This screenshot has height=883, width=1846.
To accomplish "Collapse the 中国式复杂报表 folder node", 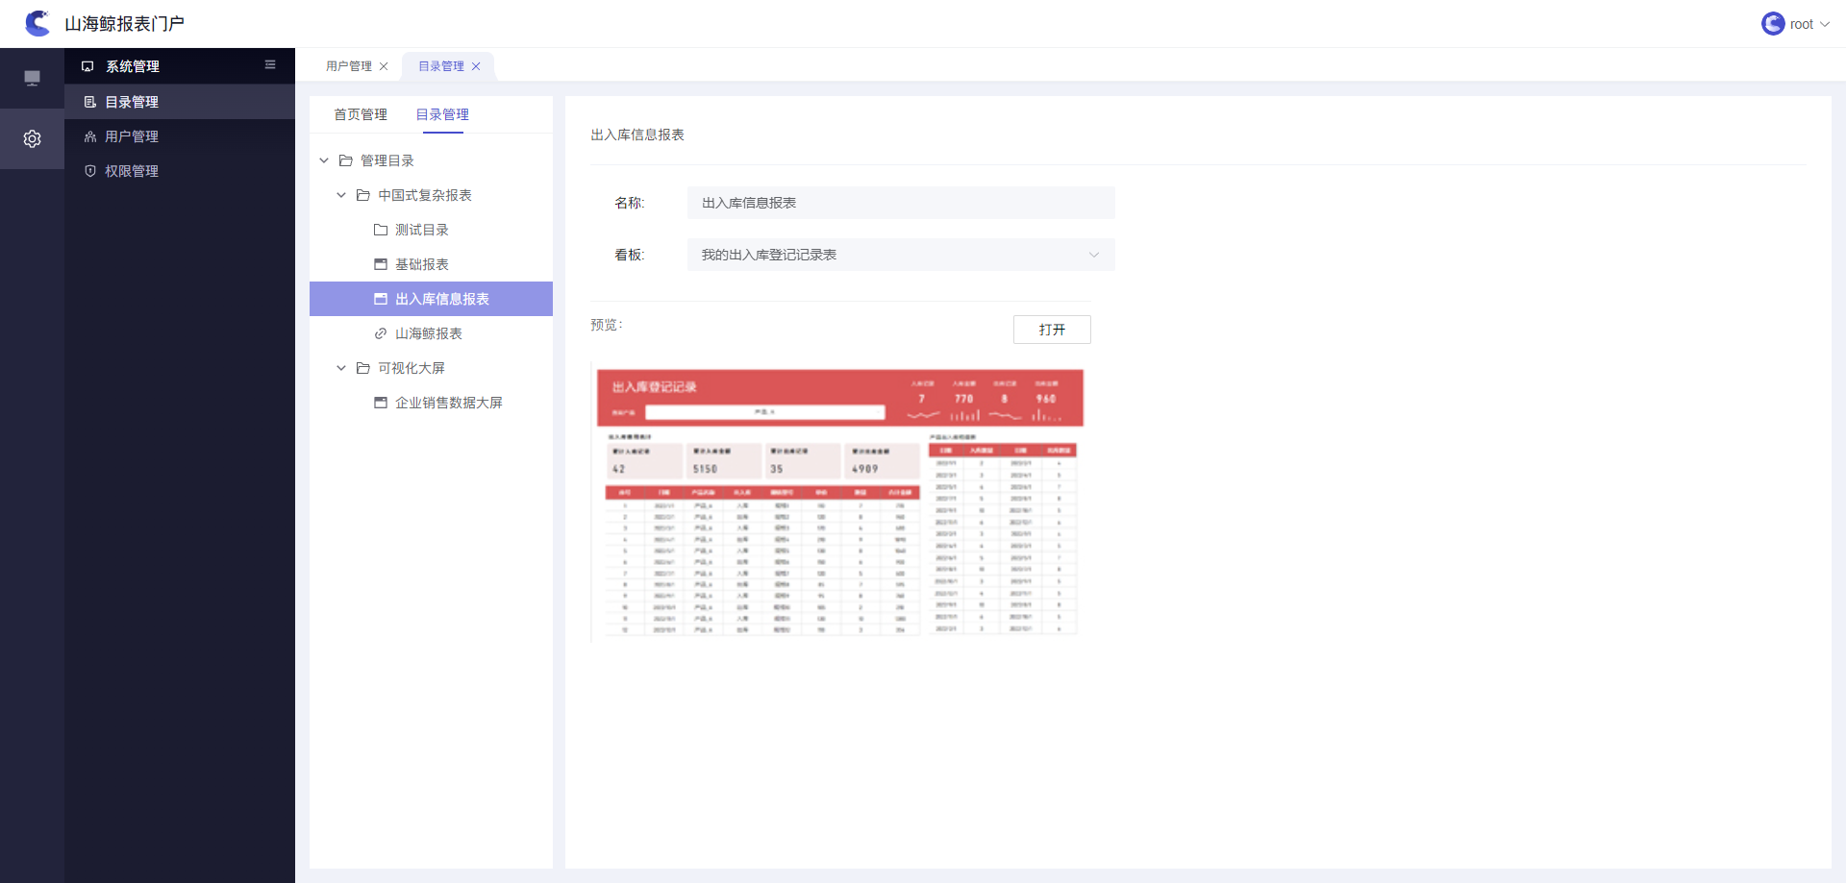I will pos(341,195).
